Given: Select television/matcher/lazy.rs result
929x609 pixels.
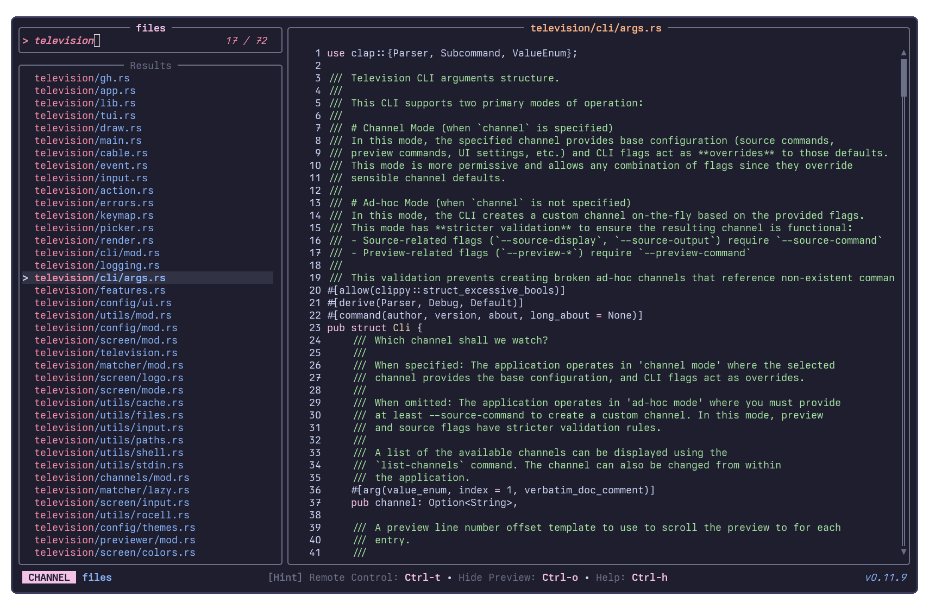Looking at the screenshot, I should pyautogui.click(x=112, y=490).
